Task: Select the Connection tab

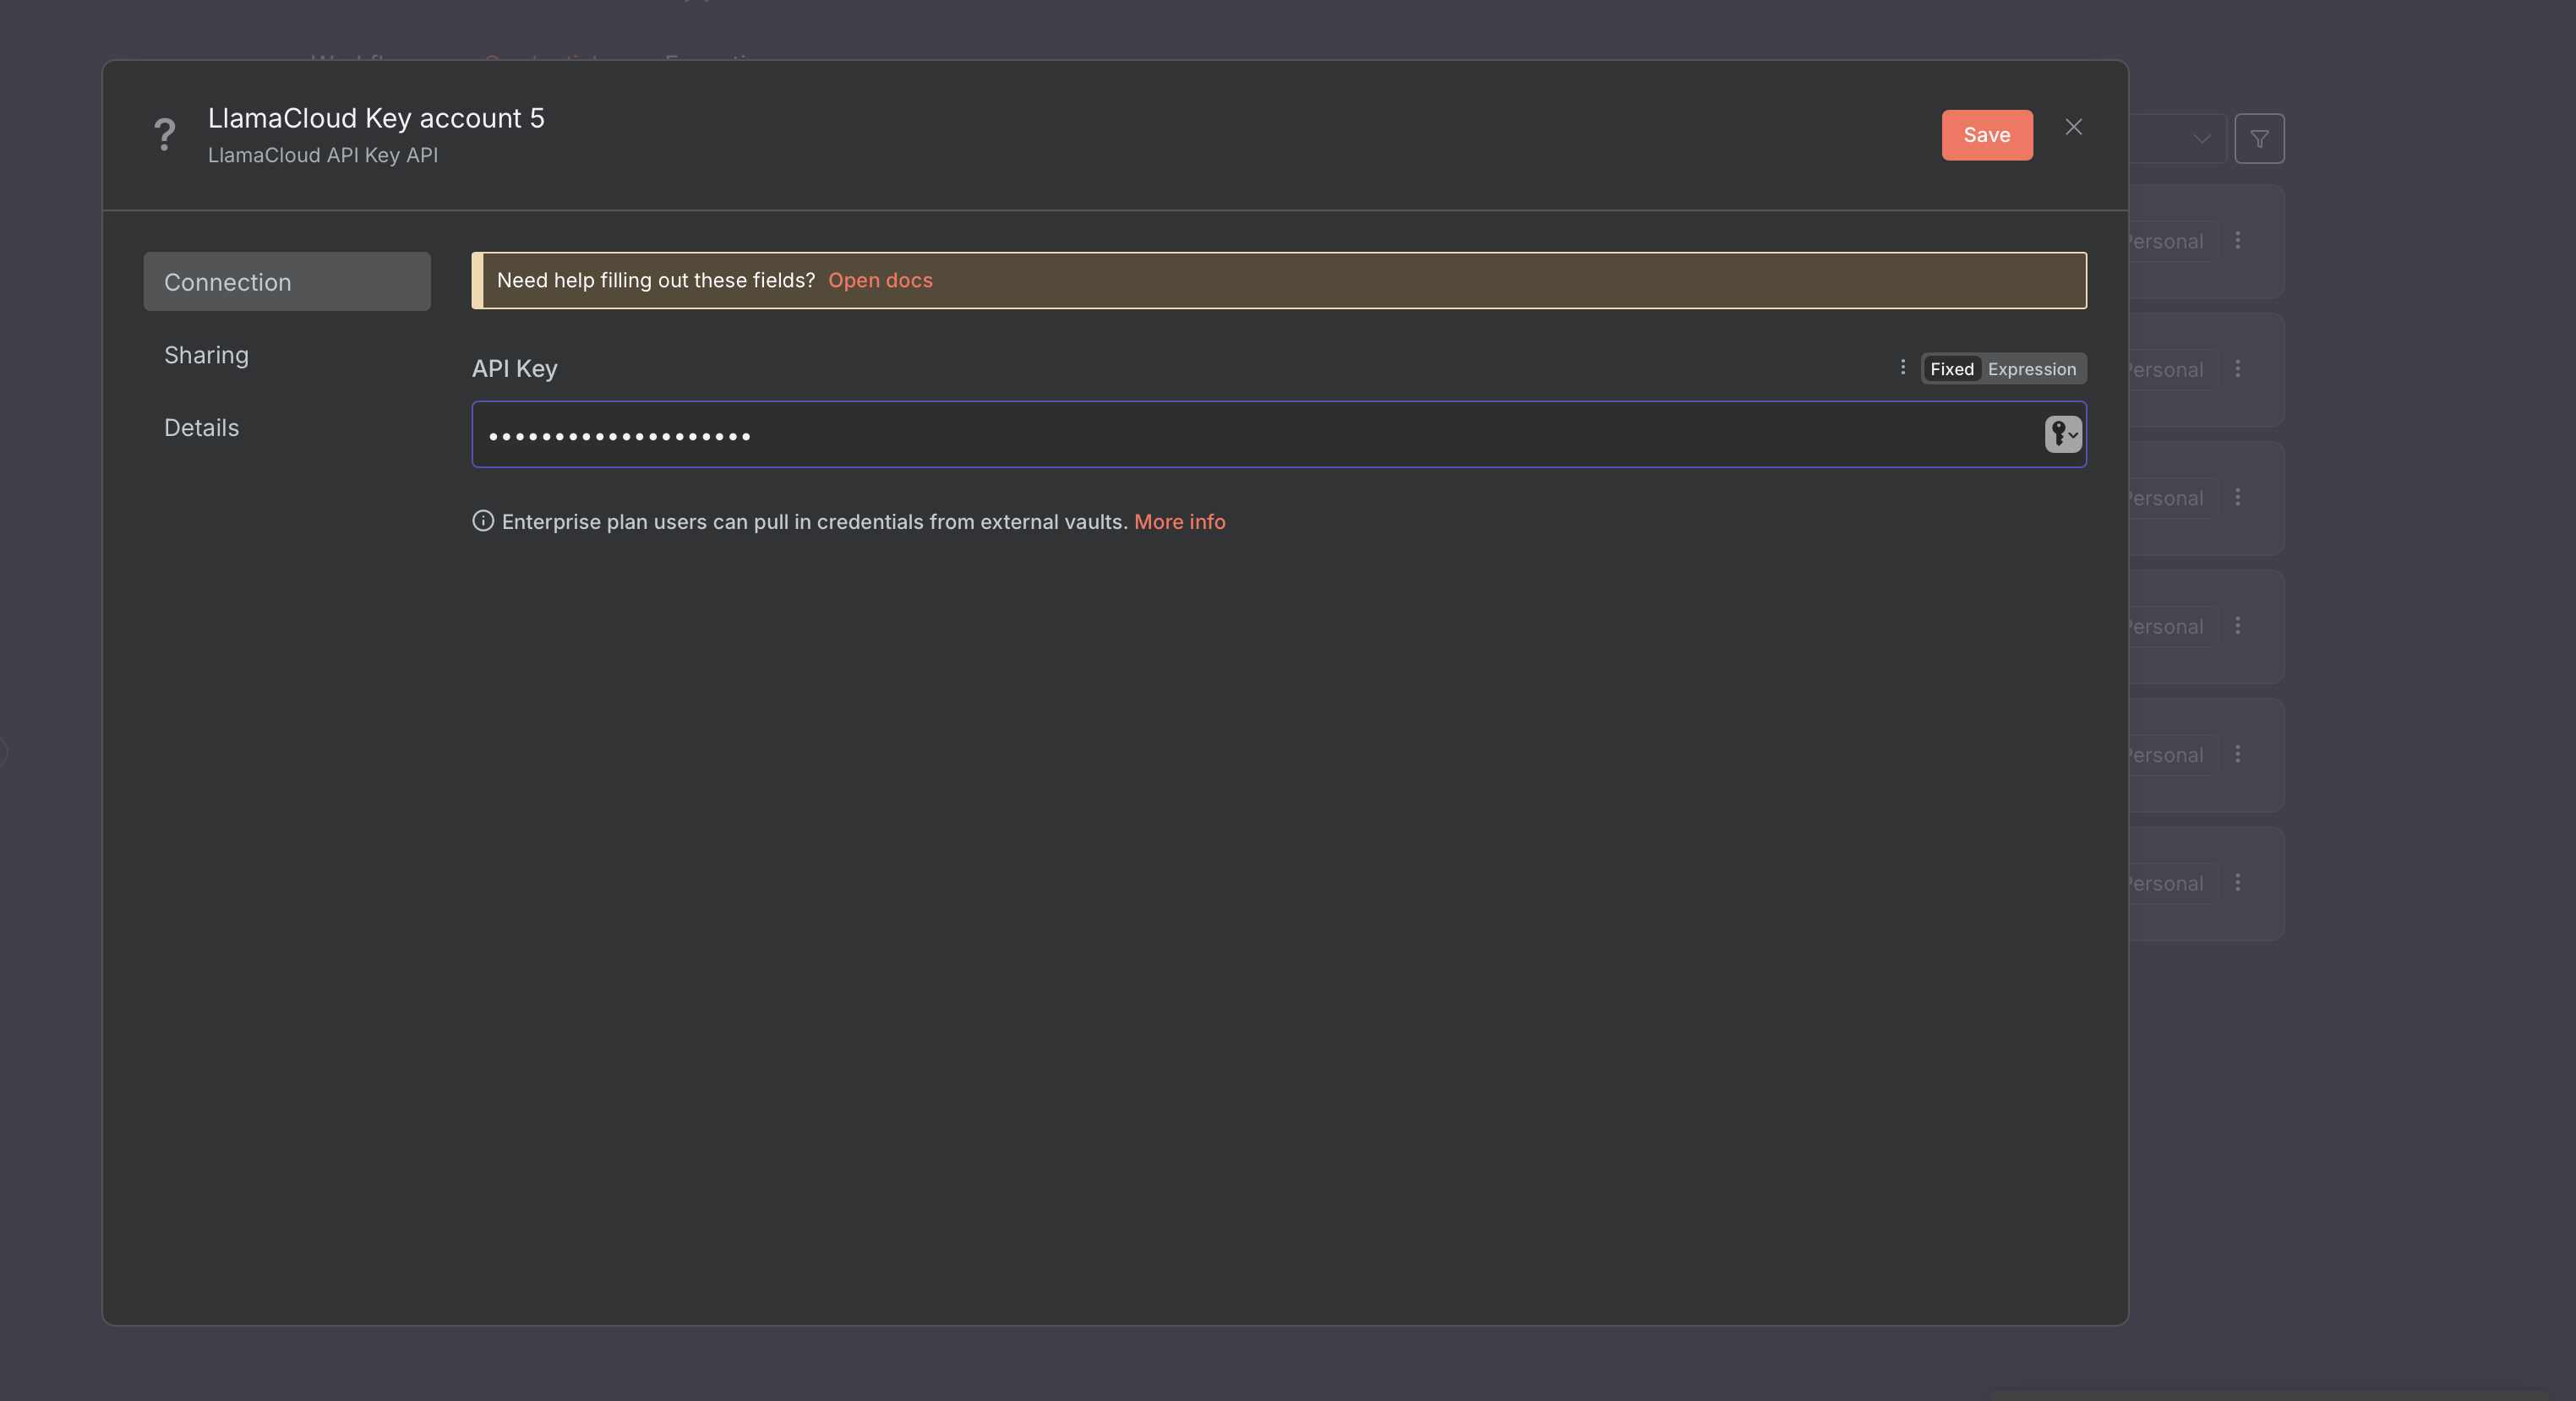Action: click(x=287, y=282)
